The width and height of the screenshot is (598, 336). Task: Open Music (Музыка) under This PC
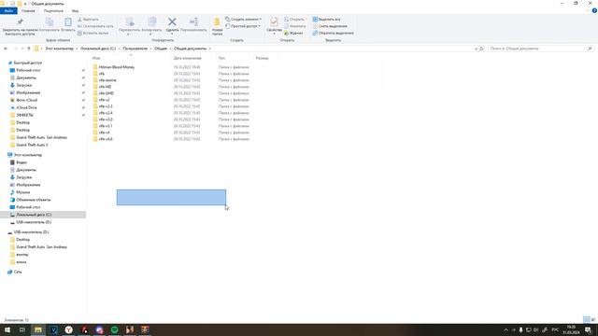pos(22,192)
